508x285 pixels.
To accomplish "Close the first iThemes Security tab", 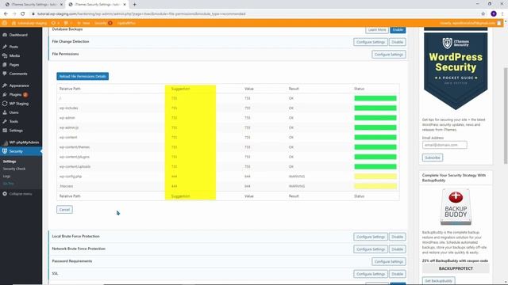I will pyautogui.click(x=60, y=5).
